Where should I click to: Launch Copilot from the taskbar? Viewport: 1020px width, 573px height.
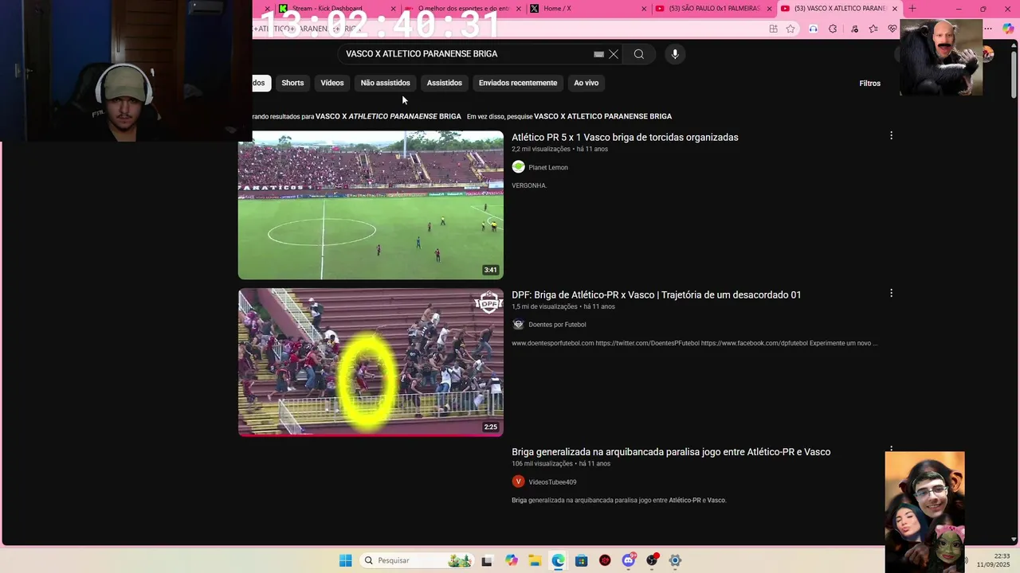coord(512,560)
